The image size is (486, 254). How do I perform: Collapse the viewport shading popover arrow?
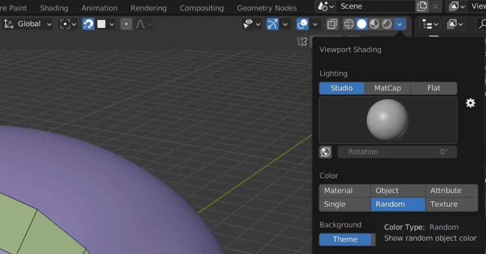pyautogui.click(x=400, y=24)
